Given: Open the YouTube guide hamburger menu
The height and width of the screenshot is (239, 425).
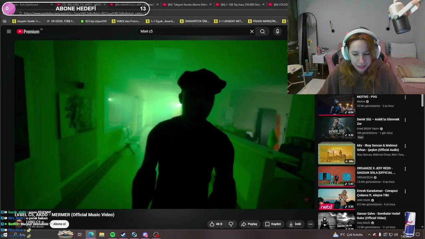Looking at the screenshot, I should pos(9,32).
